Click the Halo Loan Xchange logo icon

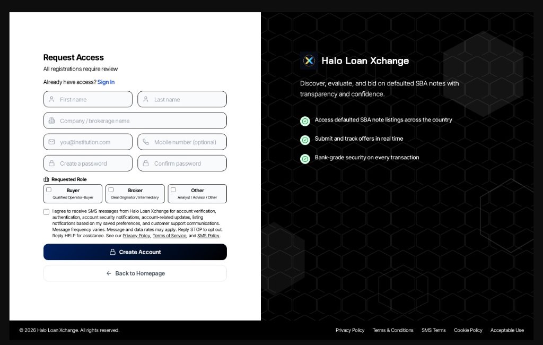tap(309, 61)
